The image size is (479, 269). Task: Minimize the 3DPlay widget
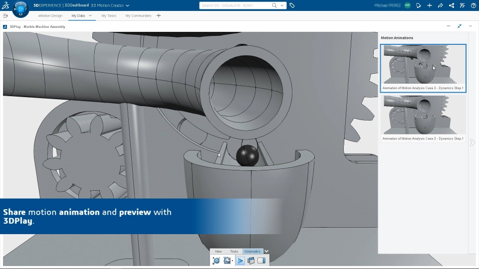pos(449,26)
